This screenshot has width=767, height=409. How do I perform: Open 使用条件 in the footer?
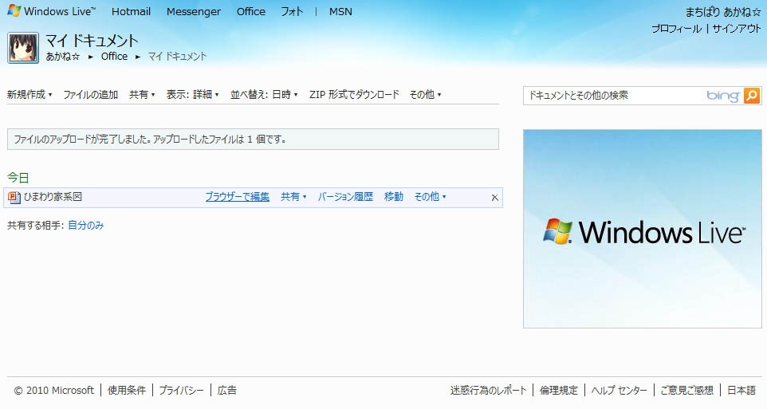[x=127, y=390]
